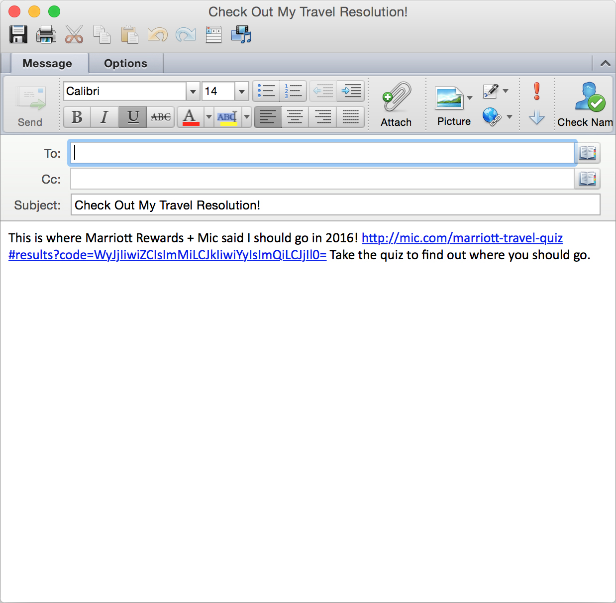Viewport: 616px width, 603px height.
Task: Open the highlight color dropdown arrow
Action: [x=247, y=117]
